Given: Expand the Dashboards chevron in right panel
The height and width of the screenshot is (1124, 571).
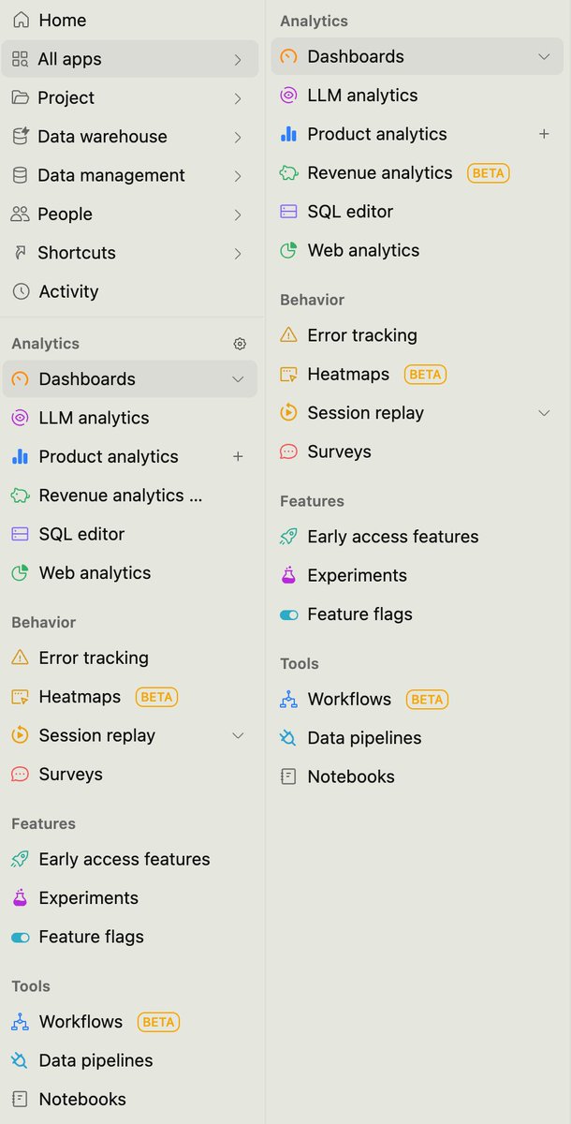Looking at the screenshot, I should click(544, 57).
